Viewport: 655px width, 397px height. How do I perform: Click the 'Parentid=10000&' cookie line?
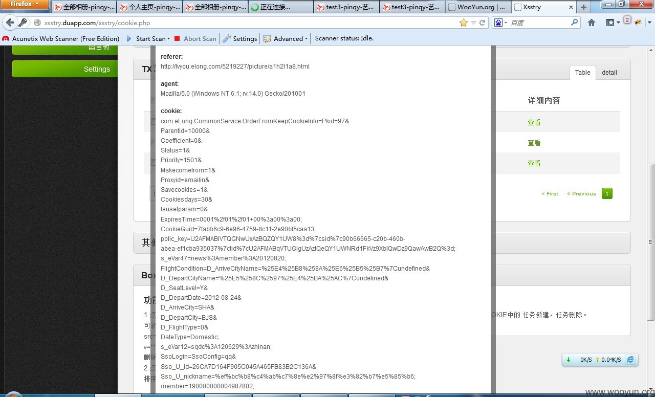[185, 131]
